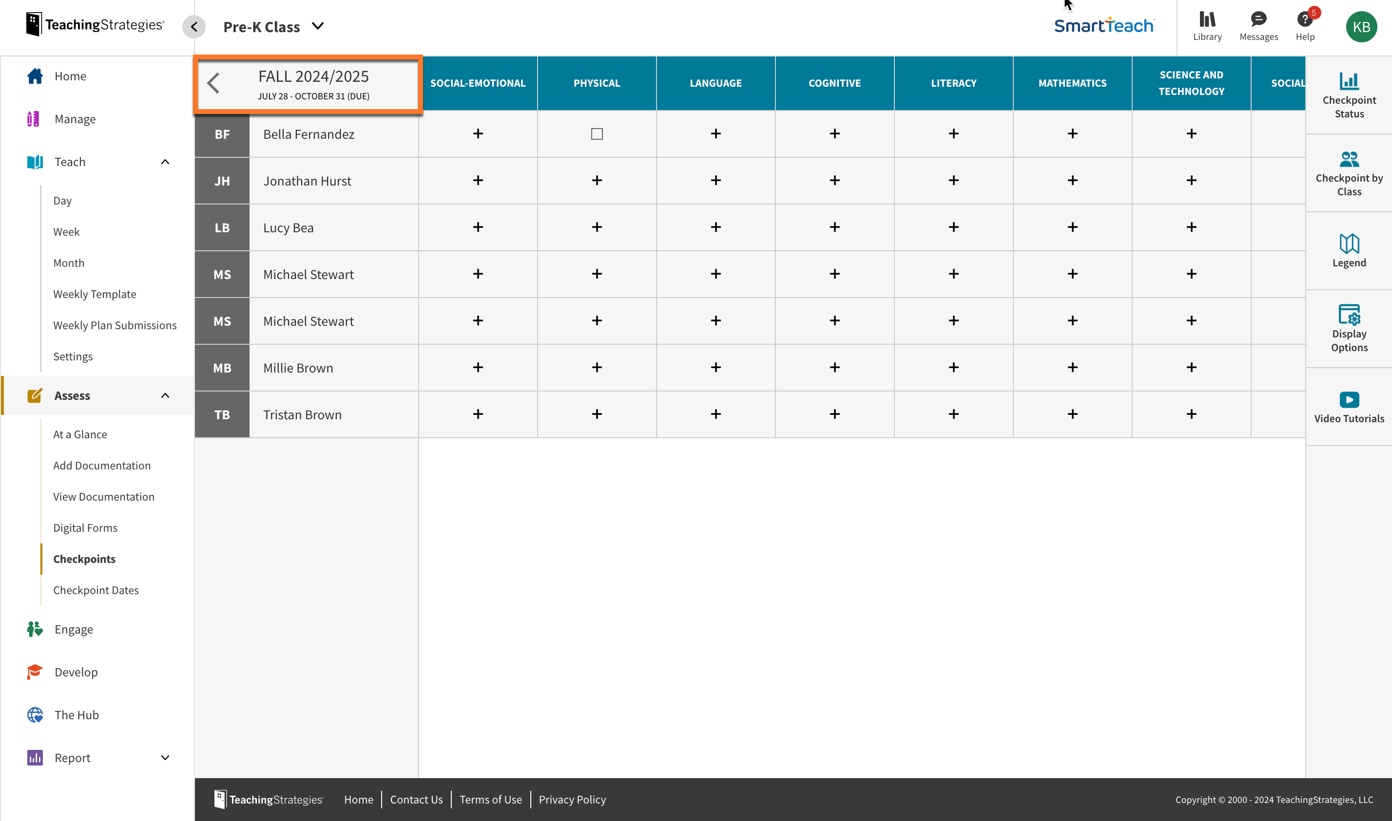Viewport: 1392px width, 821px height.
Task: Open Add Documentation in sidebar
Action: [x=102, y=465]
